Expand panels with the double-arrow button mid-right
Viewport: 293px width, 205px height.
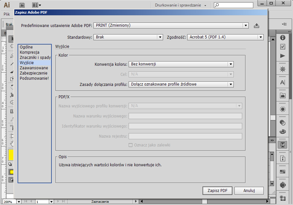272,140
